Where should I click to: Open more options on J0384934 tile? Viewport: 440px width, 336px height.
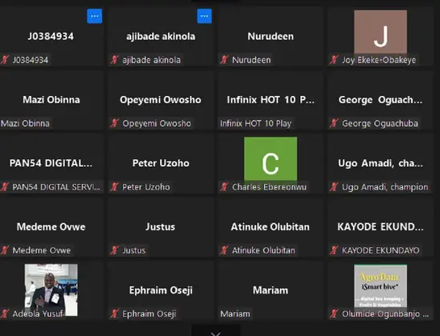94,16
